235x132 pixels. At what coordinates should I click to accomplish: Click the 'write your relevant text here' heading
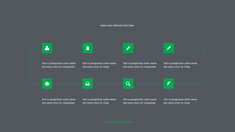pos(117,25)
